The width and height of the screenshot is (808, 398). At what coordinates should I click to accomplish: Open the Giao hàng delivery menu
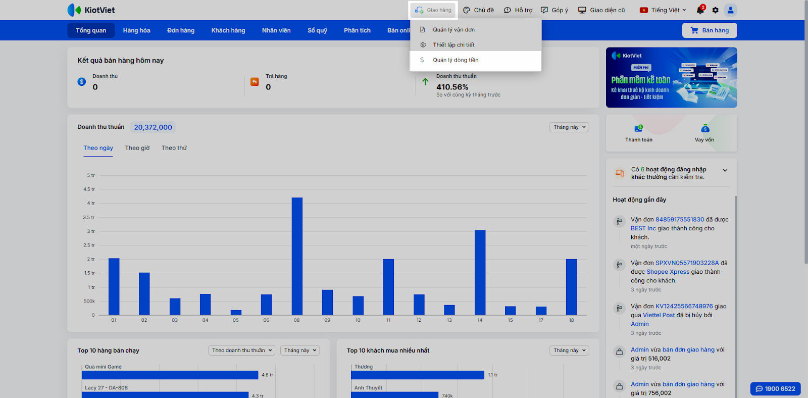pos(433,10)
